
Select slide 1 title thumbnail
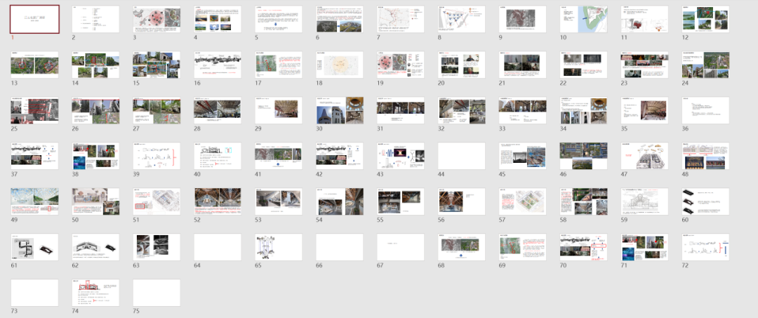click(x=35, y=20)
